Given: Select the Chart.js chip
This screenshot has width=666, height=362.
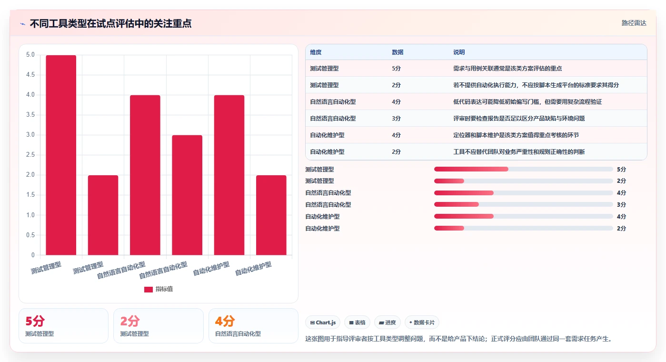Looking at the screenshot, I should [323, 322].
